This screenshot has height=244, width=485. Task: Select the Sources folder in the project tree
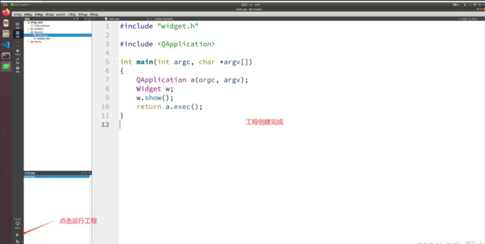(x=38, y=32)
